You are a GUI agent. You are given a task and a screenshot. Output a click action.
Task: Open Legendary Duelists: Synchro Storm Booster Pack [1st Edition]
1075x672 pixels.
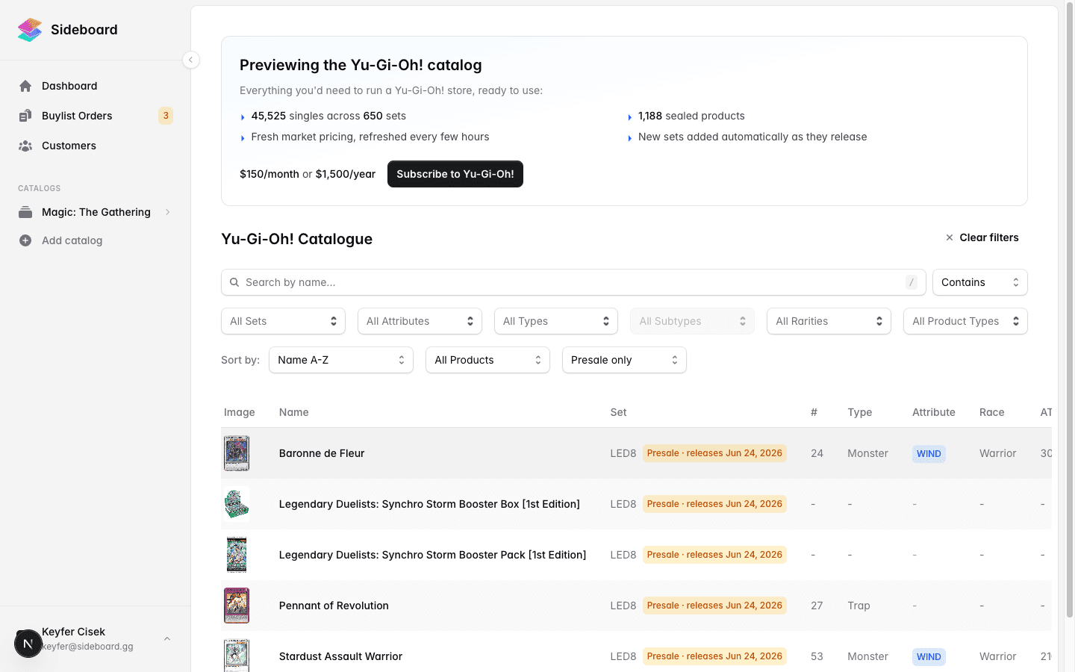point(432,555)
